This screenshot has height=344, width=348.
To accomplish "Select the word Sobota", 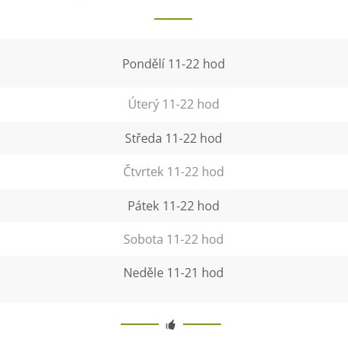I will coord(144,239).
